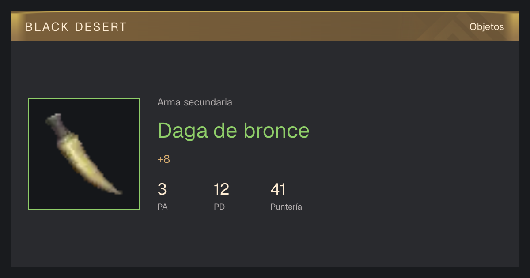Viewport: 530px width, 278px height.
Task: Click the +8 enhancement level
Action: coord(163,159)
